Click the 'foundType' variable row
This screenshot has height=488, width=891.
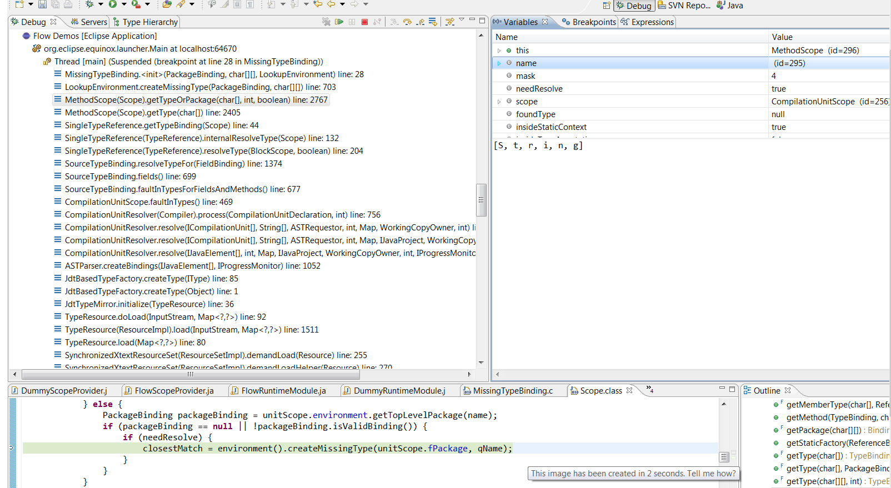[x=691, y=114]
